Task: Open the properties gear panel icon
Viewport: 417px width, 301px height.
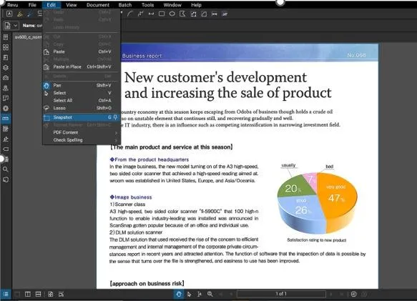Action: point(6,108)
